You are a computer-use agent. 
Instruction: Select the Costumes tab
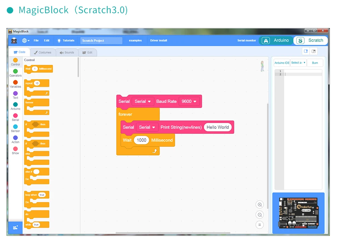click(x=43, y=52)
